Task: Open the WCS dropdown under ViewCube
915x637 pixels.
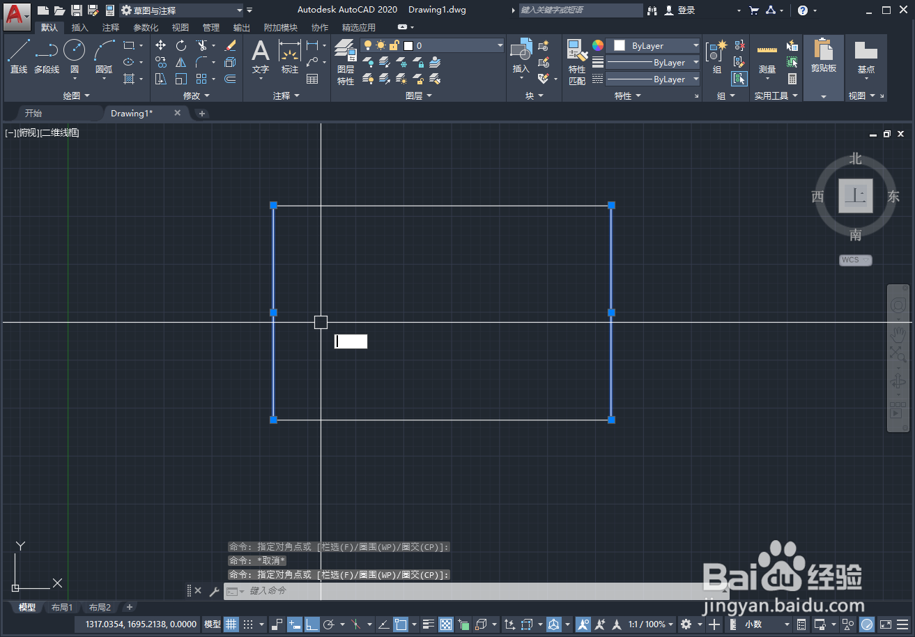Action: [856, 260]
